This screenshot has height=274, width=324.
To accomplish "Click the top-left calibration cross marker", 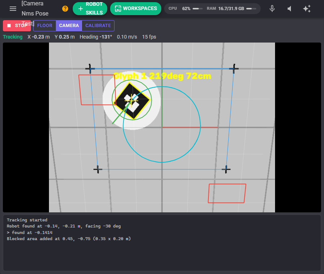I will point(90,68).
